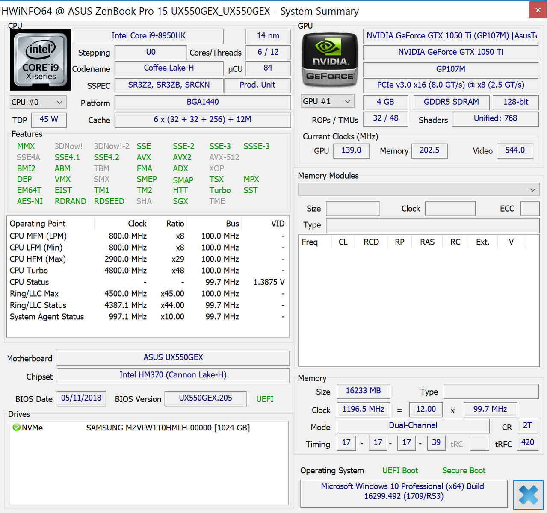
Task: Click the ROPs / TMUs value '32 / 48'
Action: click(x=385, y=118)
